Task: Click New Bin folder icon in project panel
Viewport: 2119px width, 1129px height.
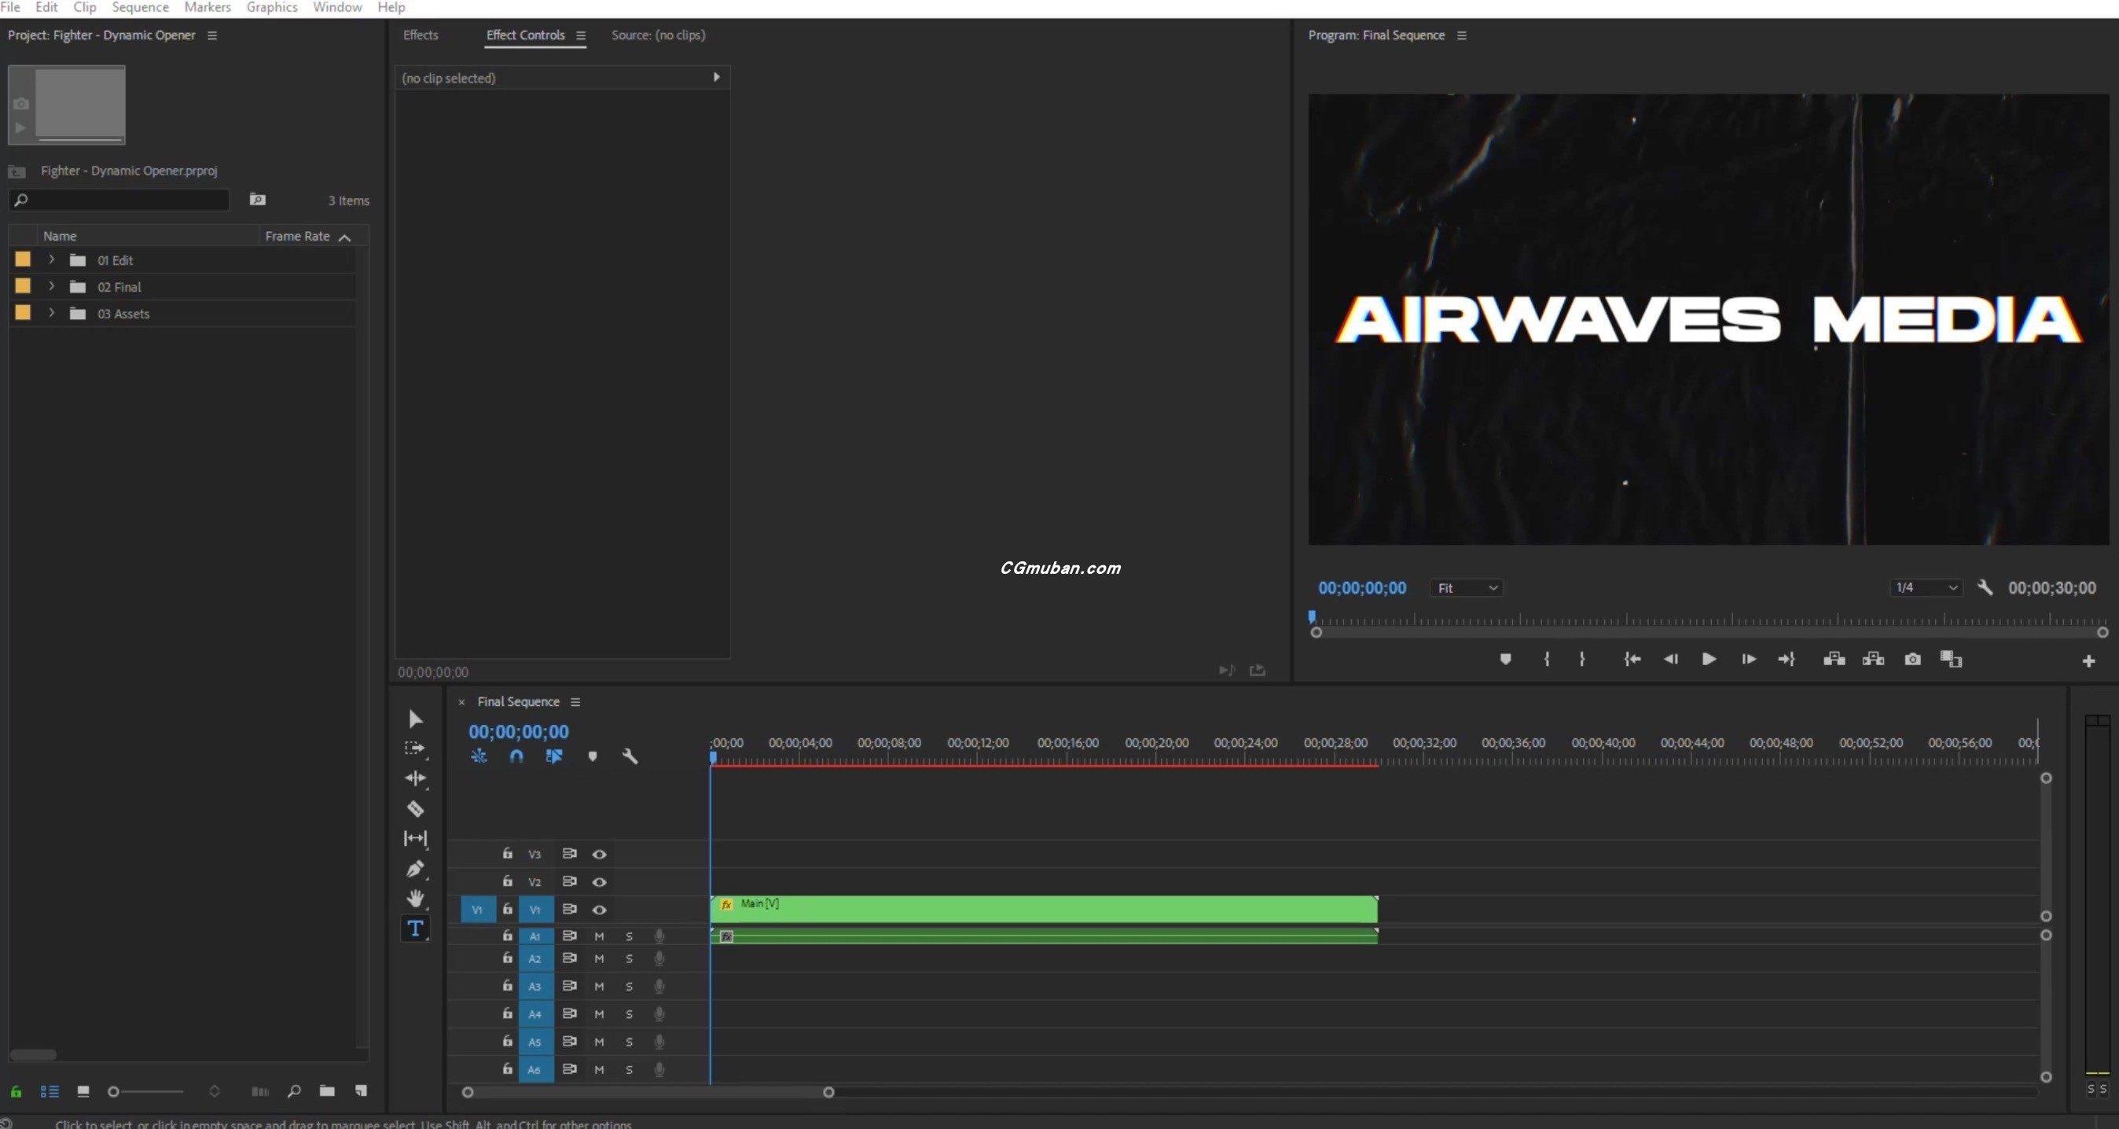Action: tap(326, 1091)
